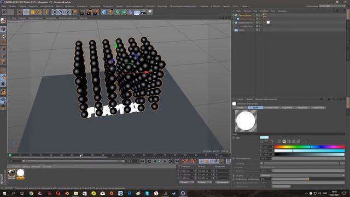Pick the eyedropper color tool
This screenshot has width=350, height=197.
(x=306, y=142)
